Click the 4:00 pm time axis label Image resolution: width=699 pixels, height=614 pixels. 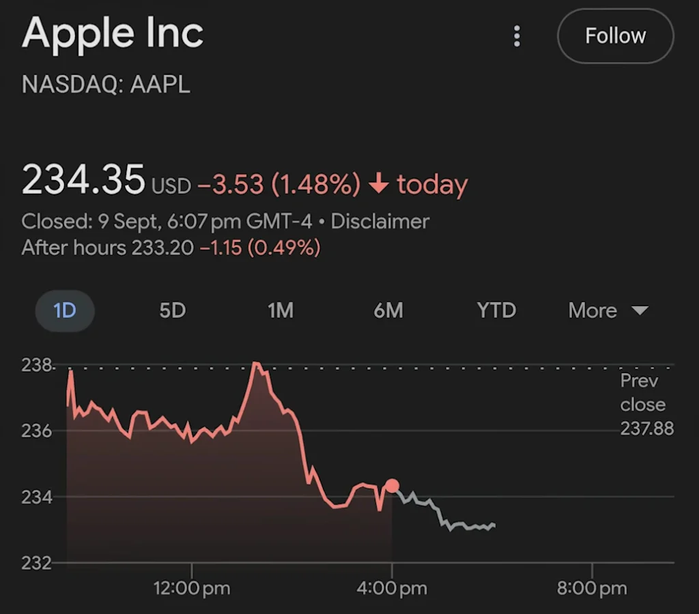pos(392,587)
